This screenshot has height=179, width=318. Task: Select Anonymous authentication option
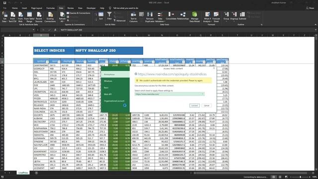(x=115, y=75)
